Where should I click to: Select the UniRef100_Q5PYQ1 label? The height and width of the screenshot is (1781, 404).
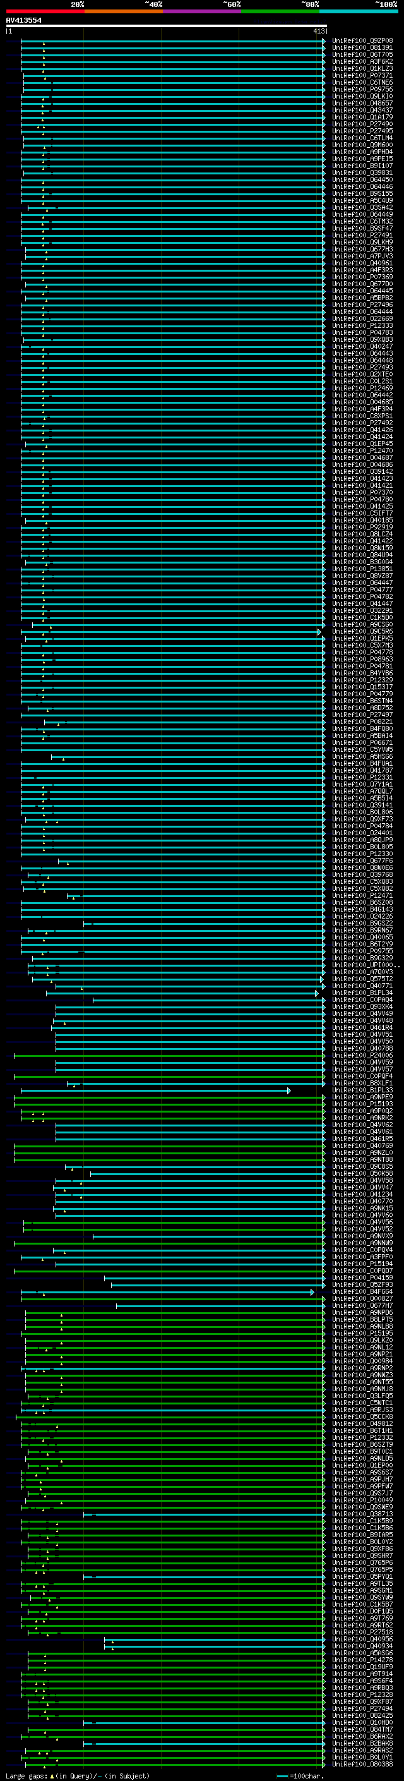point(362,1576)
